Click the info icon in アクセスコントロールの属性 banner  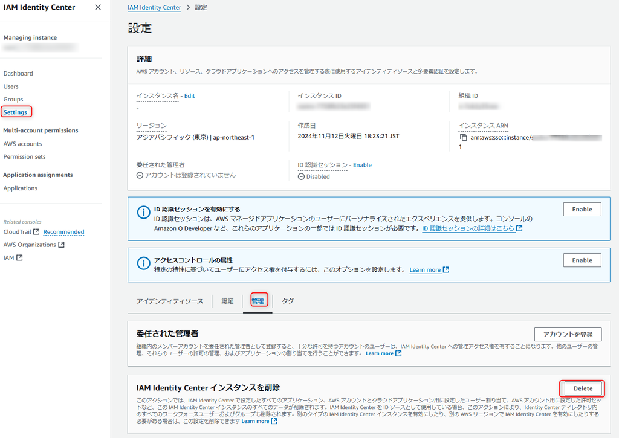(x=143, y=263)
